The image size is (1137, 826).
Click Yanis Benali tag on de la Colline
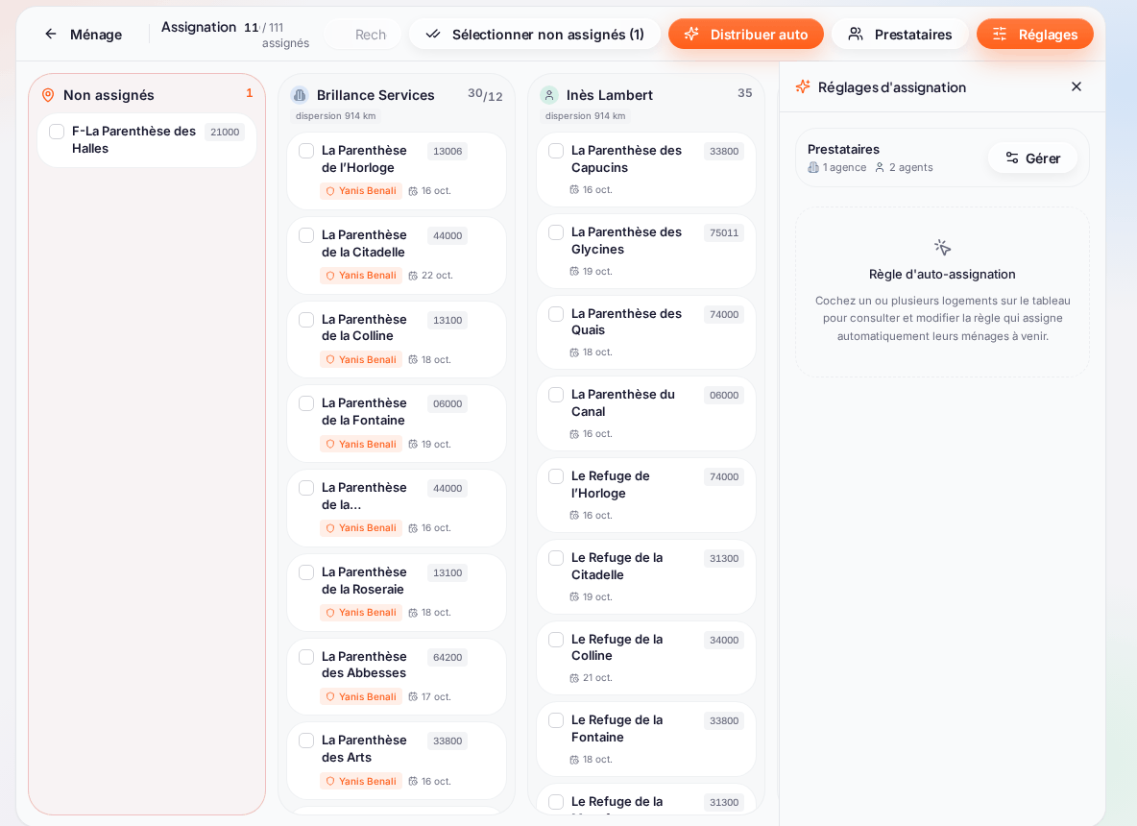(x=361, y=360)
